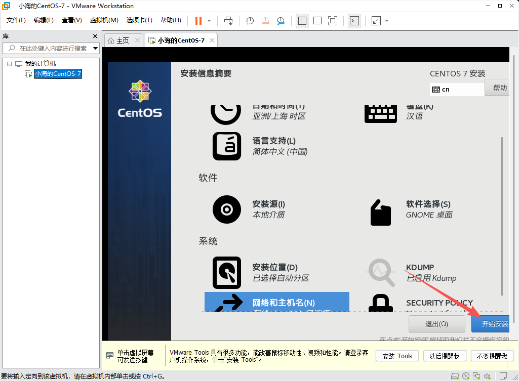This screenshot has height=381, width=519.
Task: Click the stretch guest display icon
Action: (376, 21)
